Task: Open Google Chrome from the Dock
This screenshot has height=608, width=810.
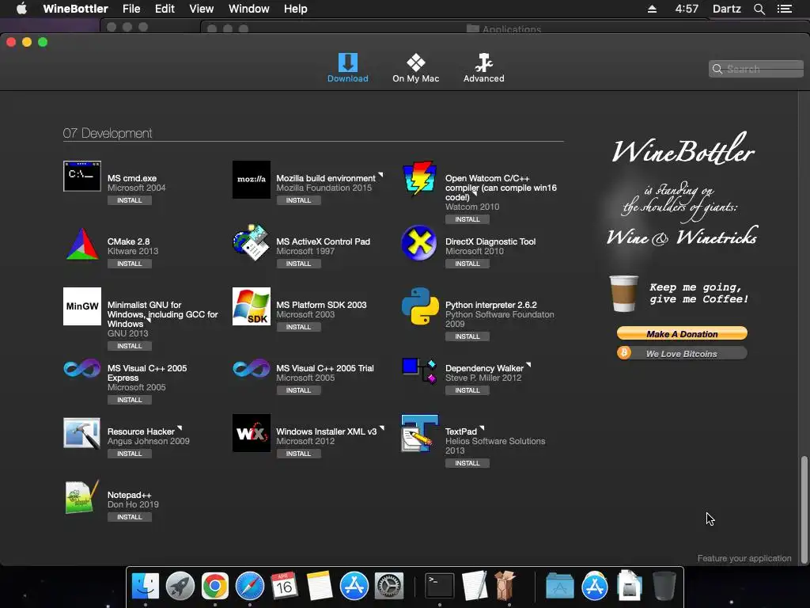Action: 215,586
